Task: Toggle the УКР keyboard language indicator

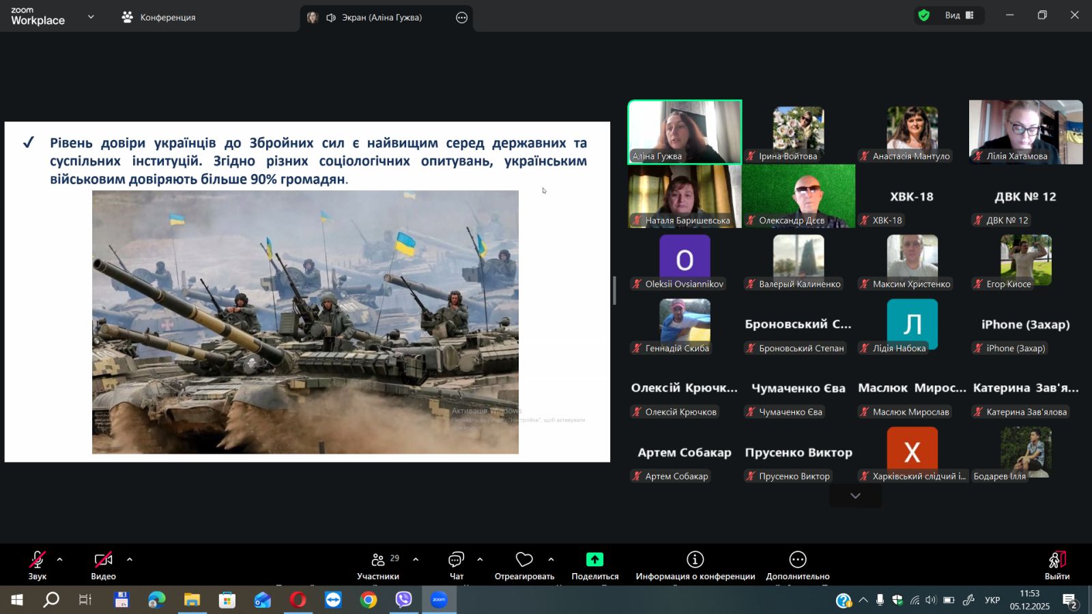Action: 992,600
